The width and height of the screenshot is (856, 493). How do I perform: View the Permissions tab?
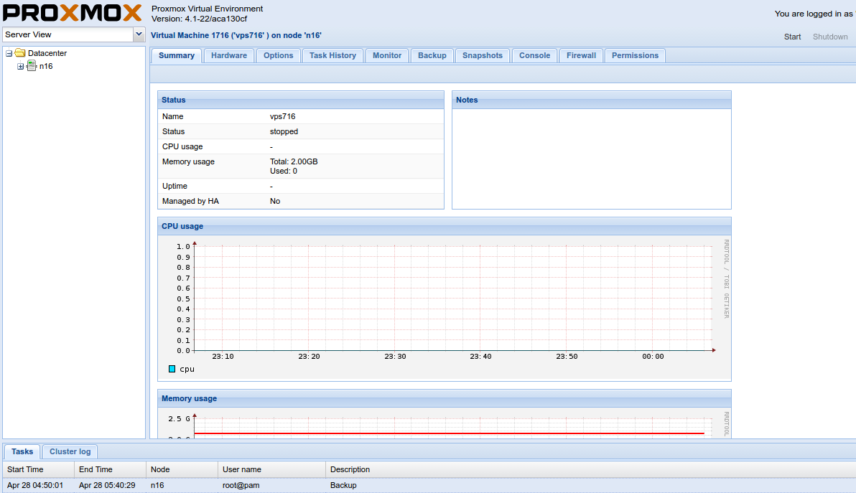coord(635,55)
